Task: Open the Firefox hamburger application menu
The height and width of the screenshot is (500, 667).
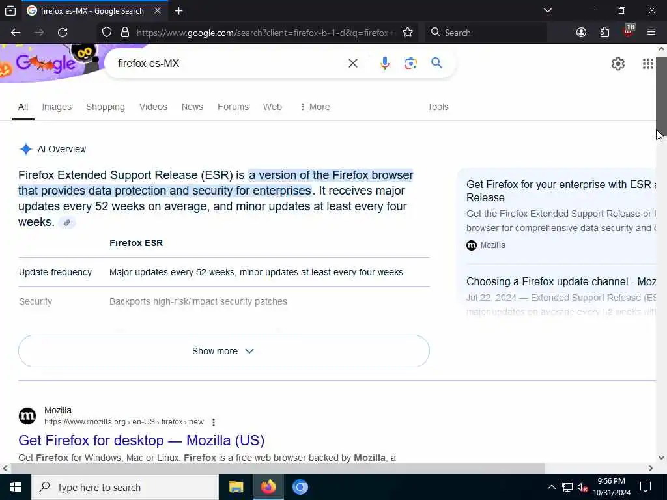Action: point(651,33)
